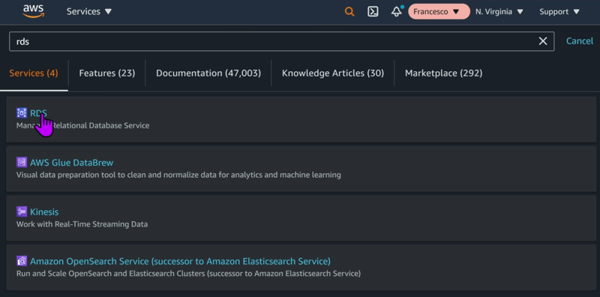Open the Amazon OpenSearch Service link
The image size is (600, 297).
180,262
